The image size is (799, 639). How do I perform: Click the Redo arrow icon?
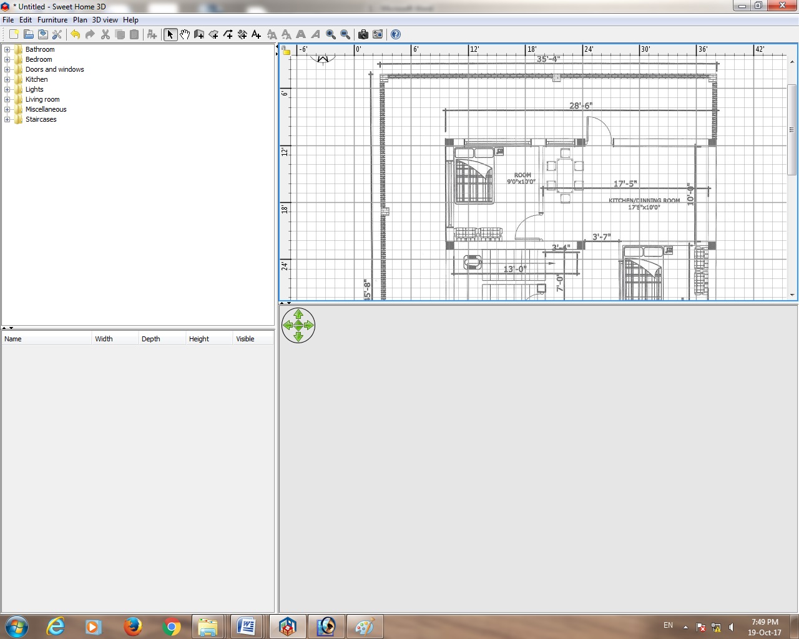(x=90, y=34)
